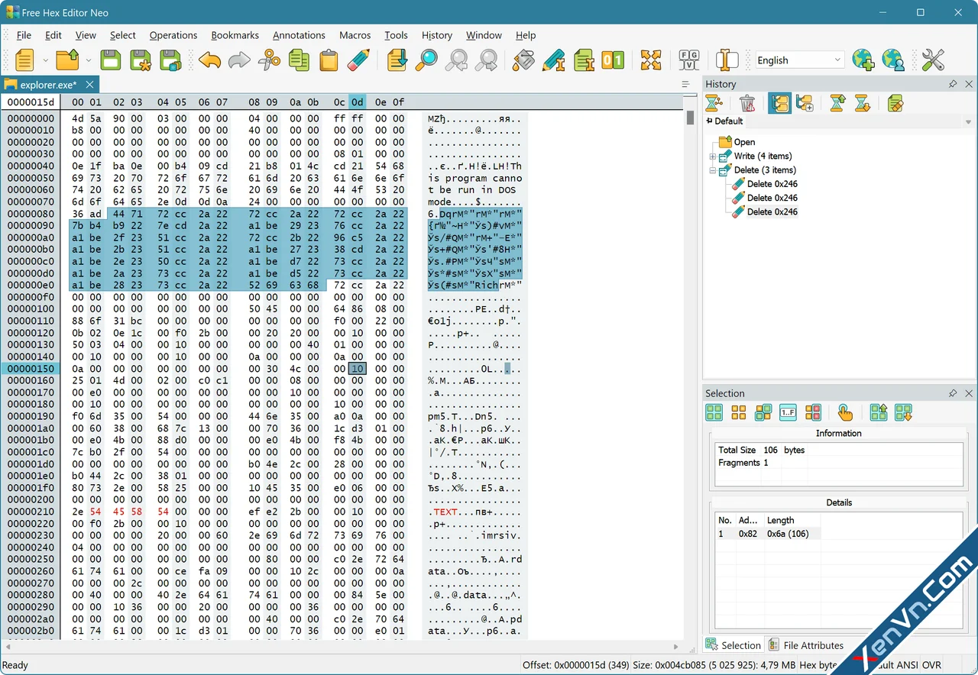Toggle the two-pane book view icon
The width and height of the screenshot is (978, 675).
coord(727,60)
